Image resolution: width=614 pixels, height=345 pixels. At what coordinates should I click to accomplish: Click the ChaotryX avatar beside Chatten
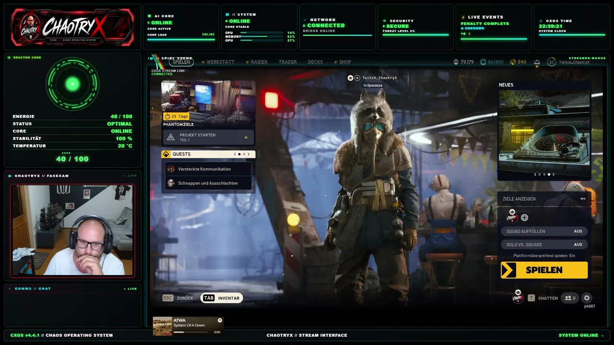pos(518,297)
